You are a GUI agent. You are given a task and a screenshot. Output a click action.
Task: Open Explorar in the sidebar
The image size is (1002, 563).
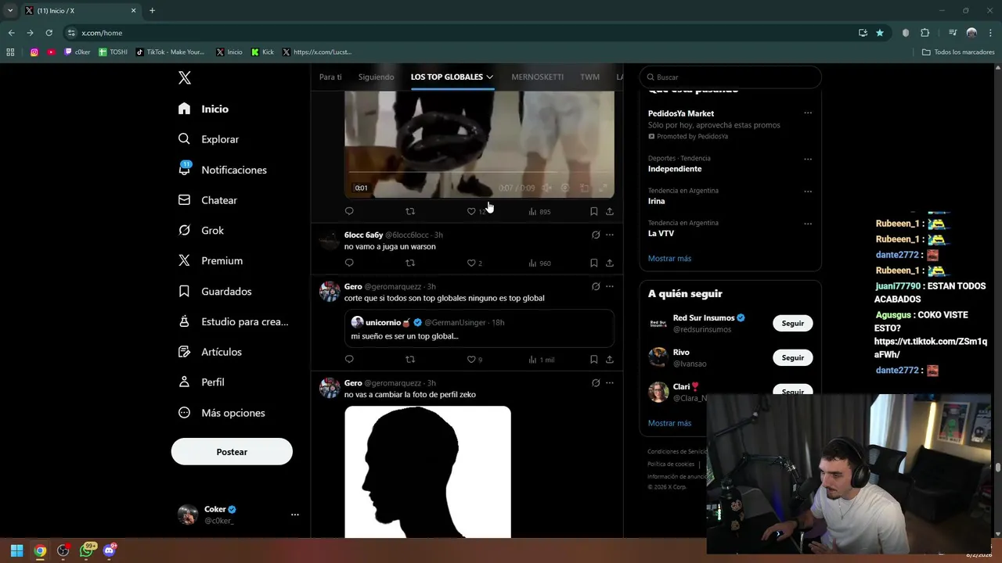[209, 139]
